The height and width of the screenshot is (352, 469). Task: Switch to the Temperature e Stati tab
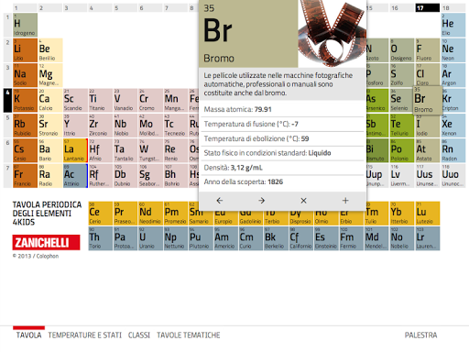84,335
